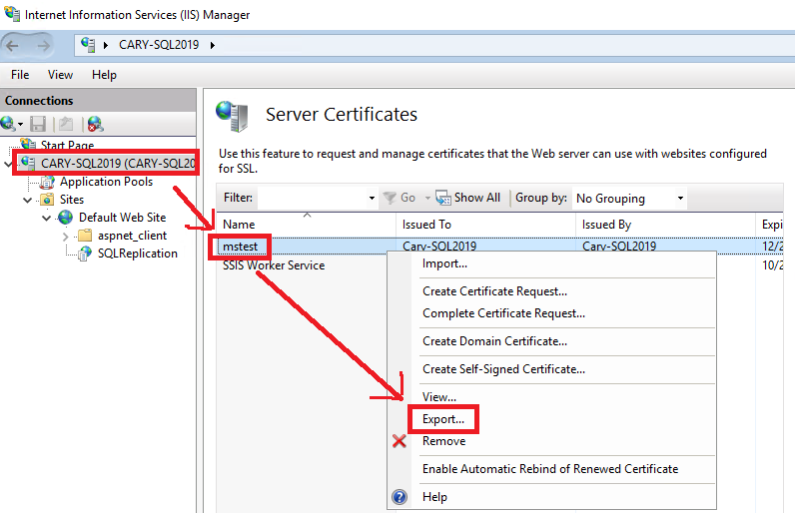Open the Group by No Grouping dropdown
Screen dimensions: 795x513
[629, 198]
